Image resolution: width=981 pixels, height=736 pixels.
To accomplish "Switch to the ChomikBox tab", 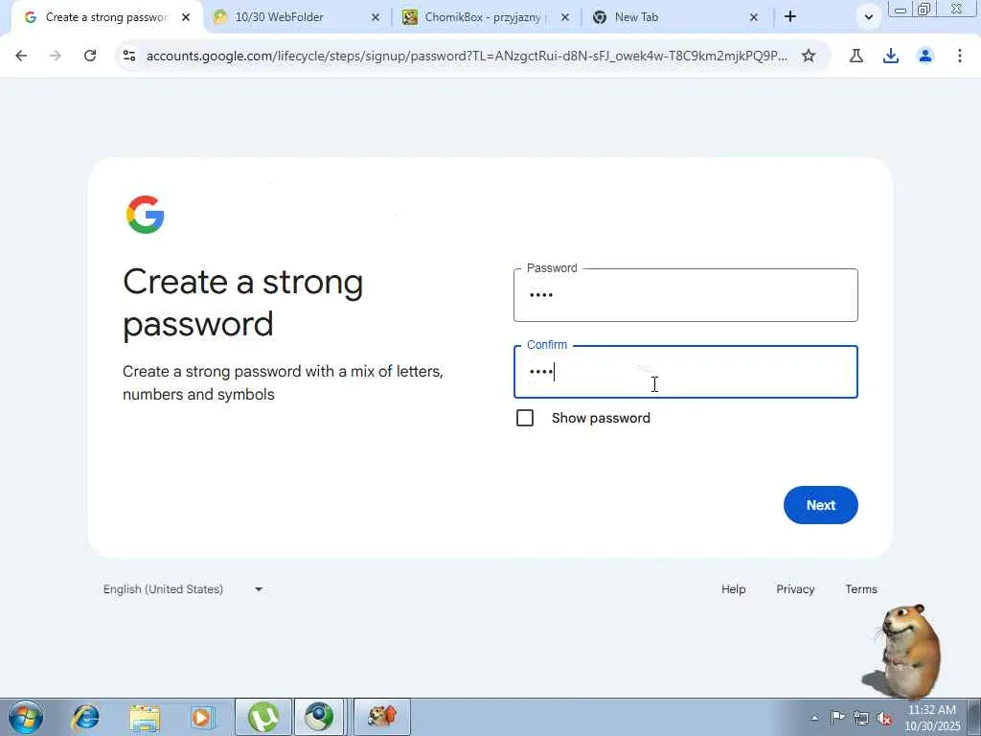I will [486, 17].
